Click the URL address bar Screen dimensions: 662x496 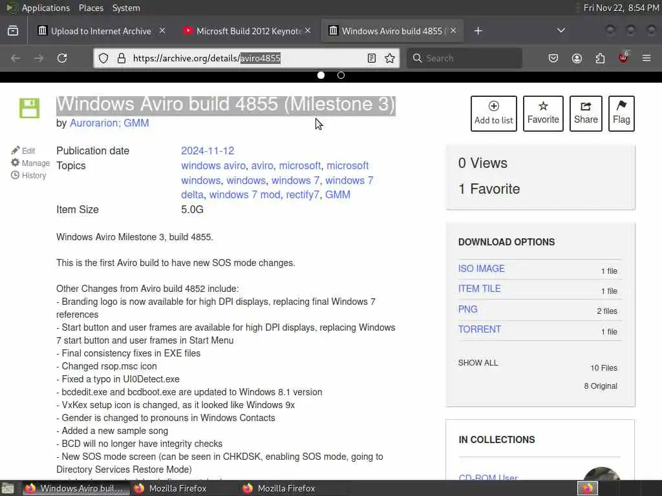point(247,58)
